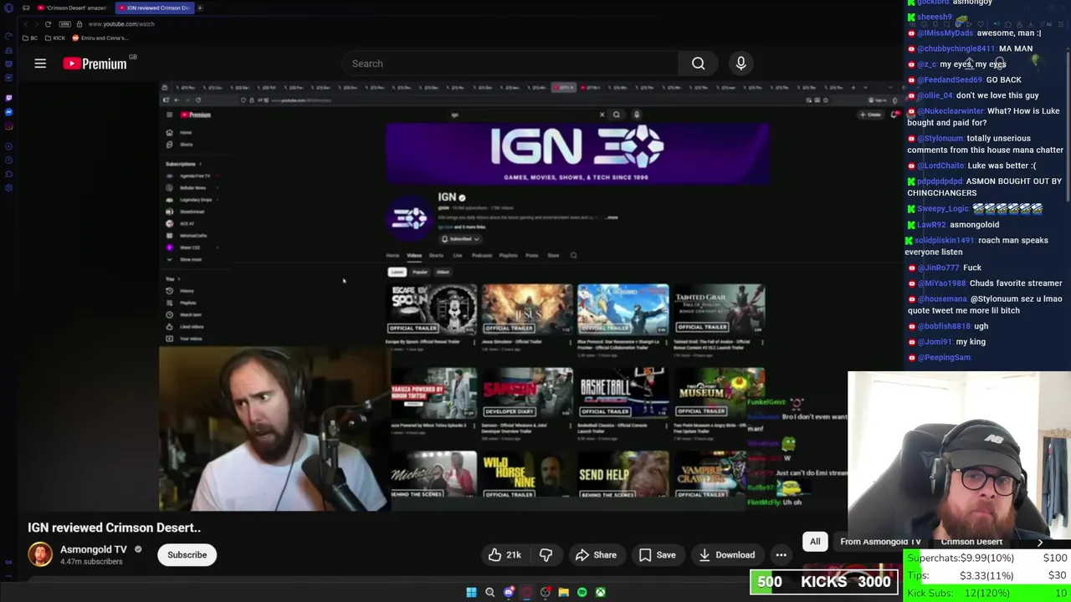
Task: Open a new browser tab
Action: 200,8
